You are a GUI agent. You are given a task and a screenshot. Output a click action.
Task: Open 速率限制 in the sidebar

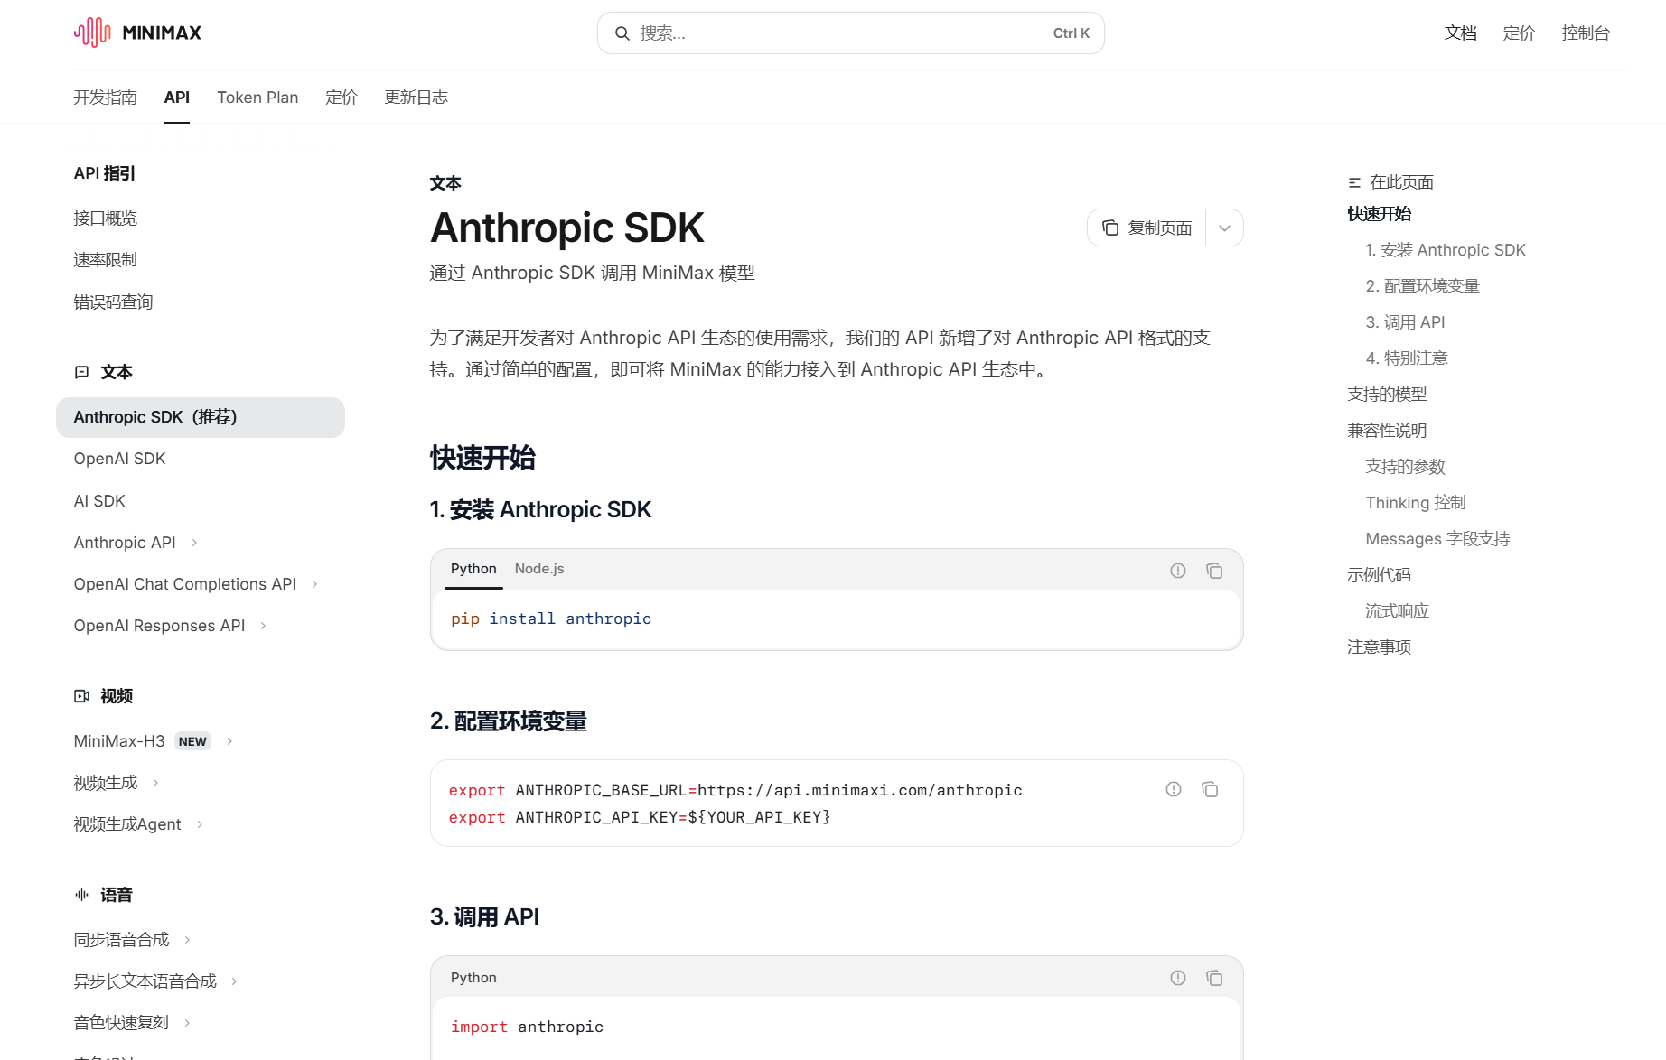point(106,260)
